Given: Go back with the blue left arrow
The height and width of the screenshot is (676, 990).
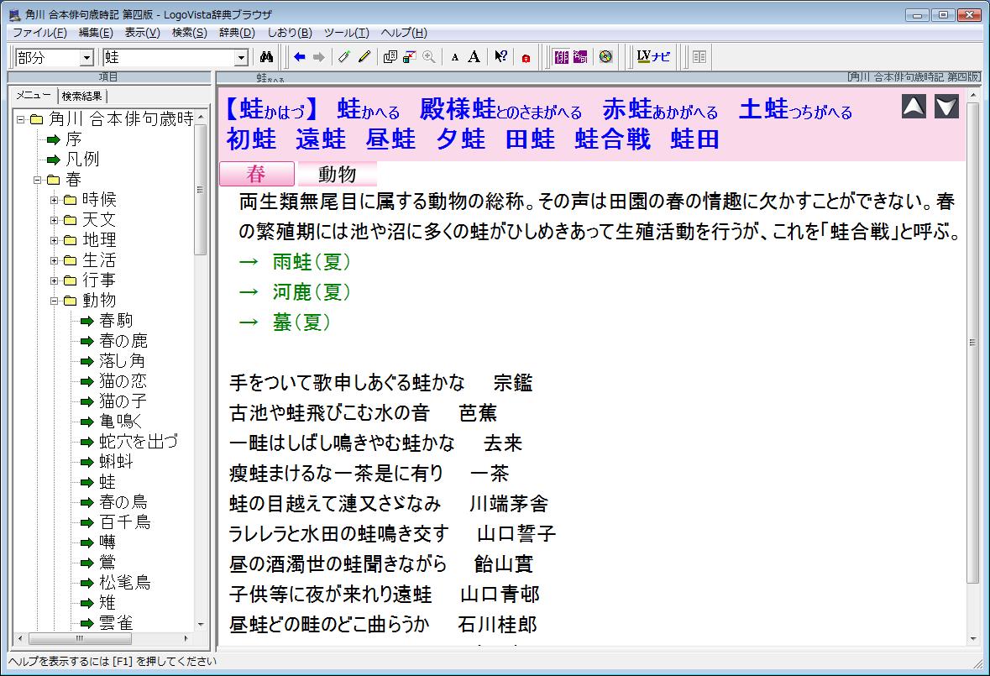Looking at the screenshot, I should coord(299,57).
